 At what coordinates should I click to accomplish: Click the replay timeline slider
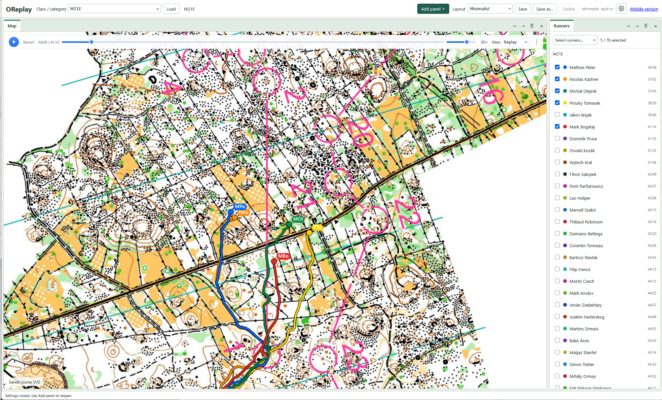click(x=252, y=42)
